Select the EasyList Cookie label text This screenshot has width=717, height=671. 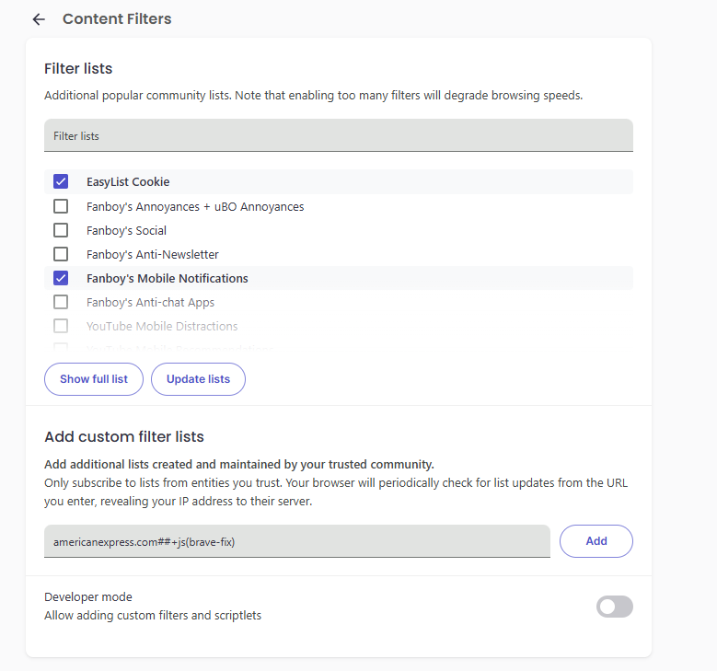click(128, 181)
